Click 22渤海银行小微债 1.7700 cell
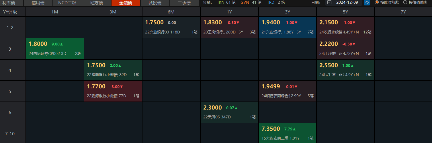Screen dimensions: 432x143 113,91
